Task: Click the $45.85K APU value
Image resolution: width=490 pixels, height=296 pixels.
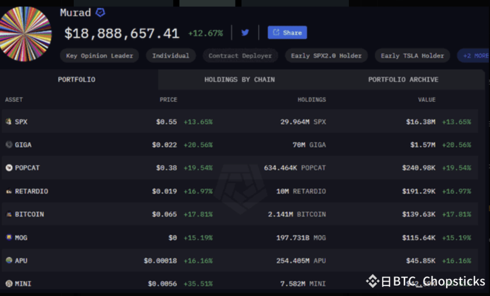Action: (x=421, y=260)
